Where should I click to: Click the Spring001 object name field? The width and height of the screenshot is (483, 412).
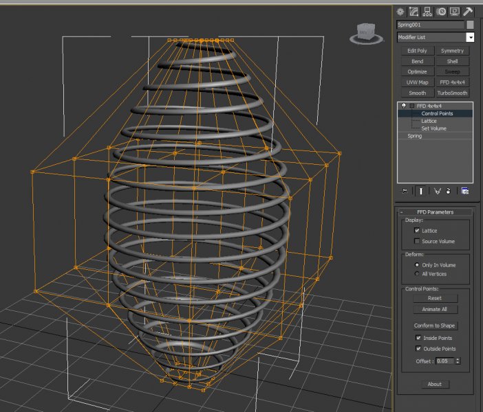(x=430, y=25)
